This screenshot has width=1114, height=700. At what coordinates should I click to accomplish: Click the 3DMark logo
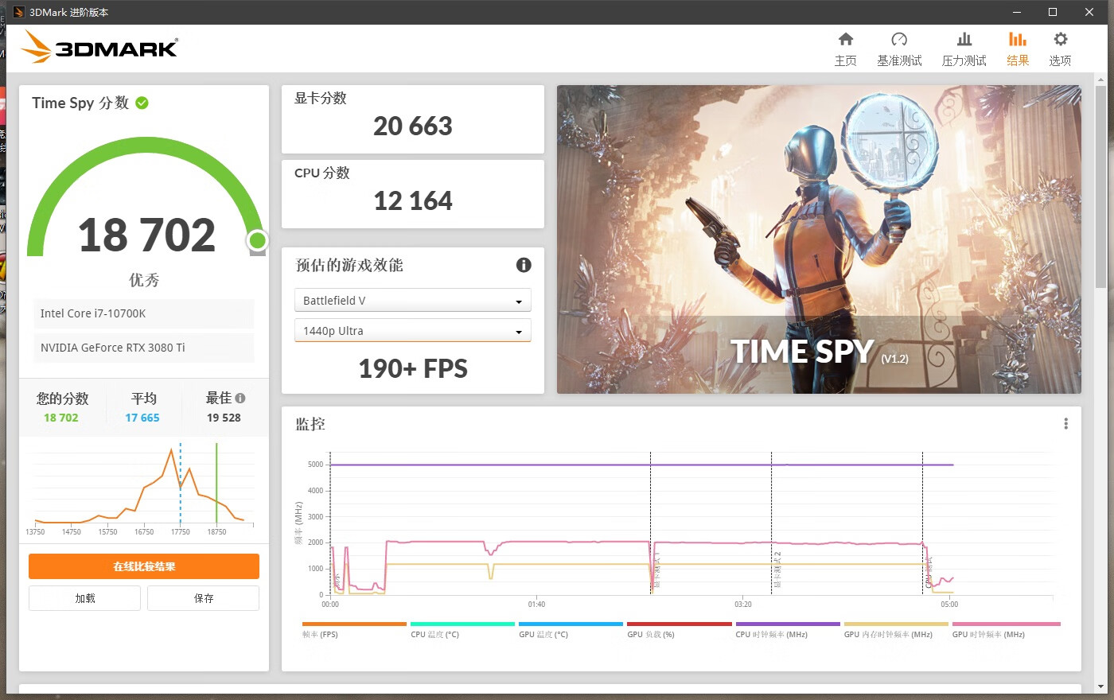(x=99, y=47)
